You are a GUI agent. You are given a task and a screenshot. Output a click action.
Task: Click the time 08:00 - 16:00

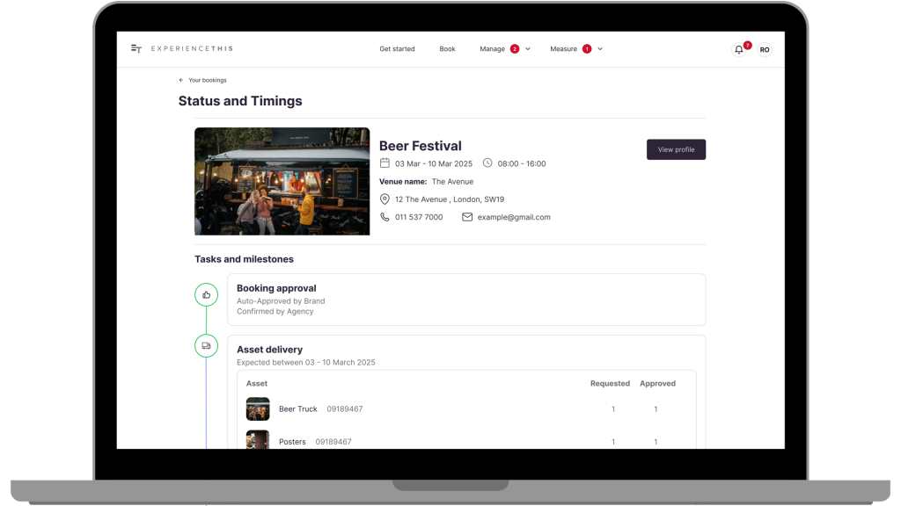[x=522, y=163]
